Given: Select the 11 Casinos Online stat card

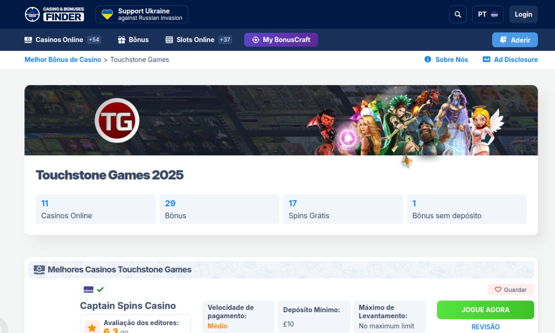Looking at the screenshot, I should click(x=95, y=209).
